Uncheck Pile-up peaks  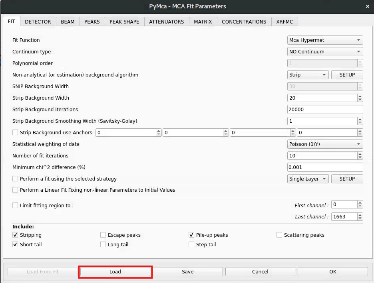click(x=191, y=235)
